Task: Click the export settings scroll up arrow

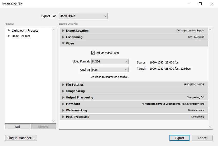Action: pyautogui.click(x=210, y=30)
